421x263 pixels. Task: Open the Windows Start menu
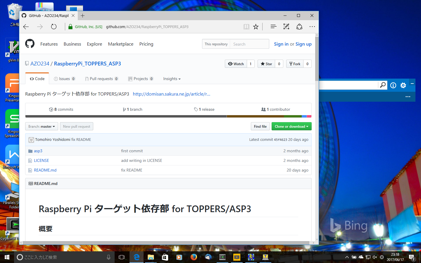point(7,257)
